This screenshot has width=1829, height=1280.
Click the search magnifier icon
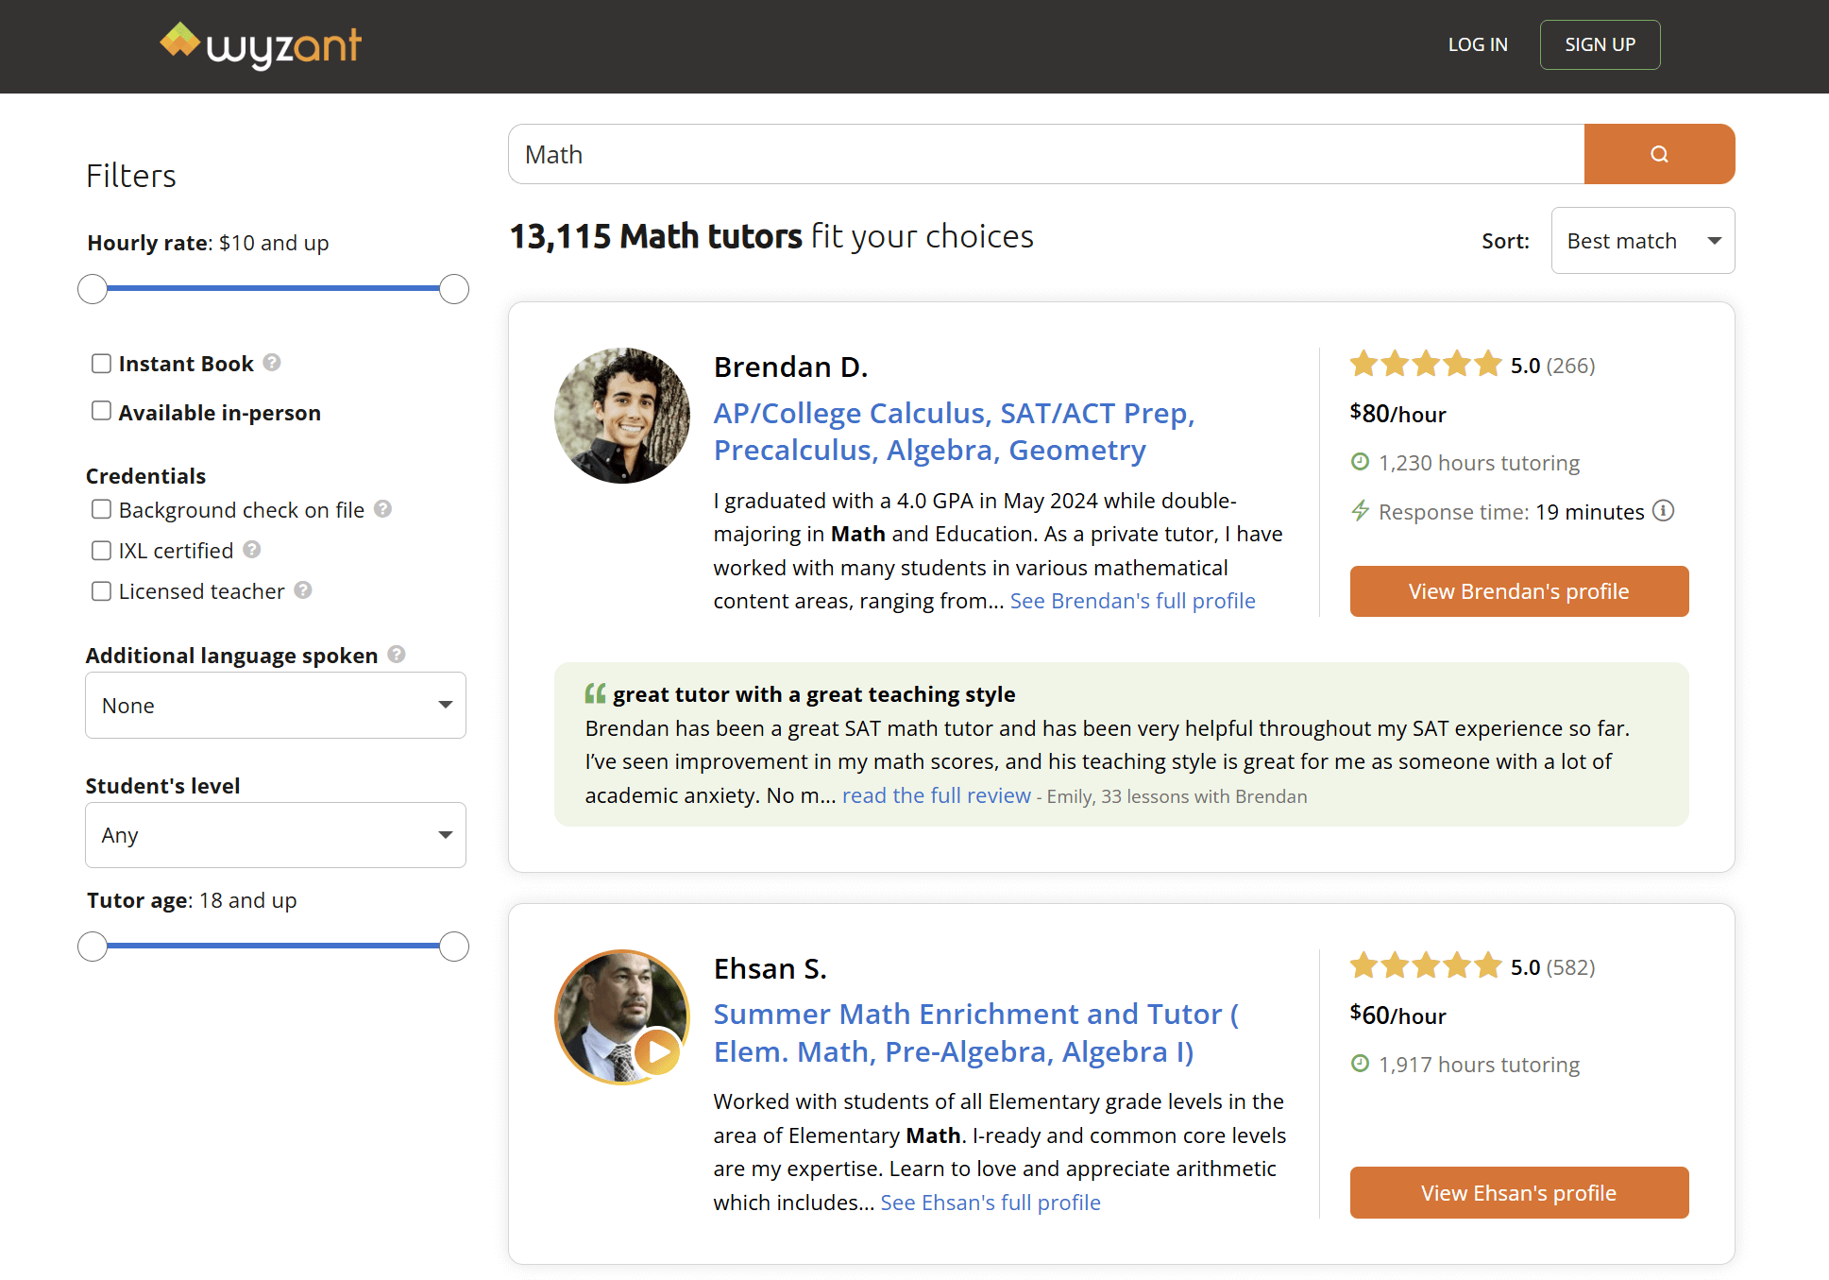[1659, 153]
